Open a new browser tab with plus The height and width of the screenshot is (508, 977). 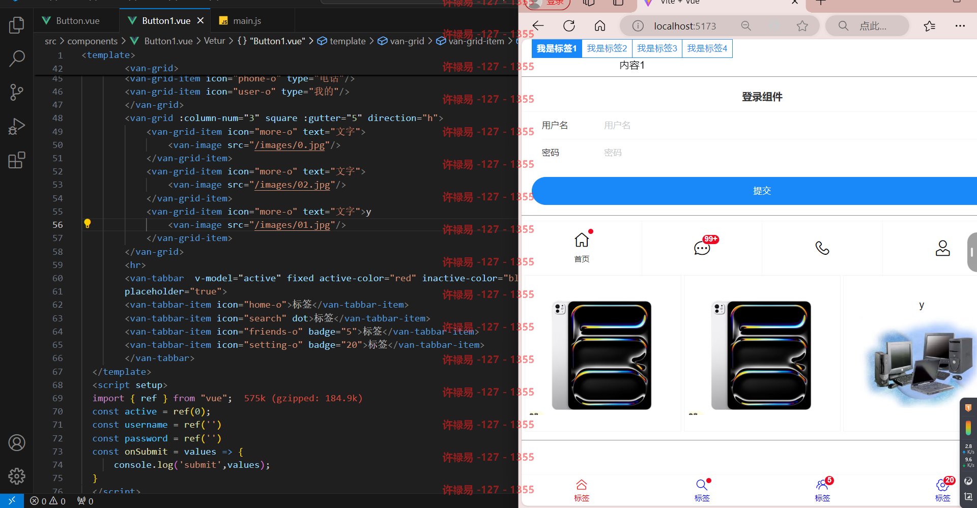820,3
